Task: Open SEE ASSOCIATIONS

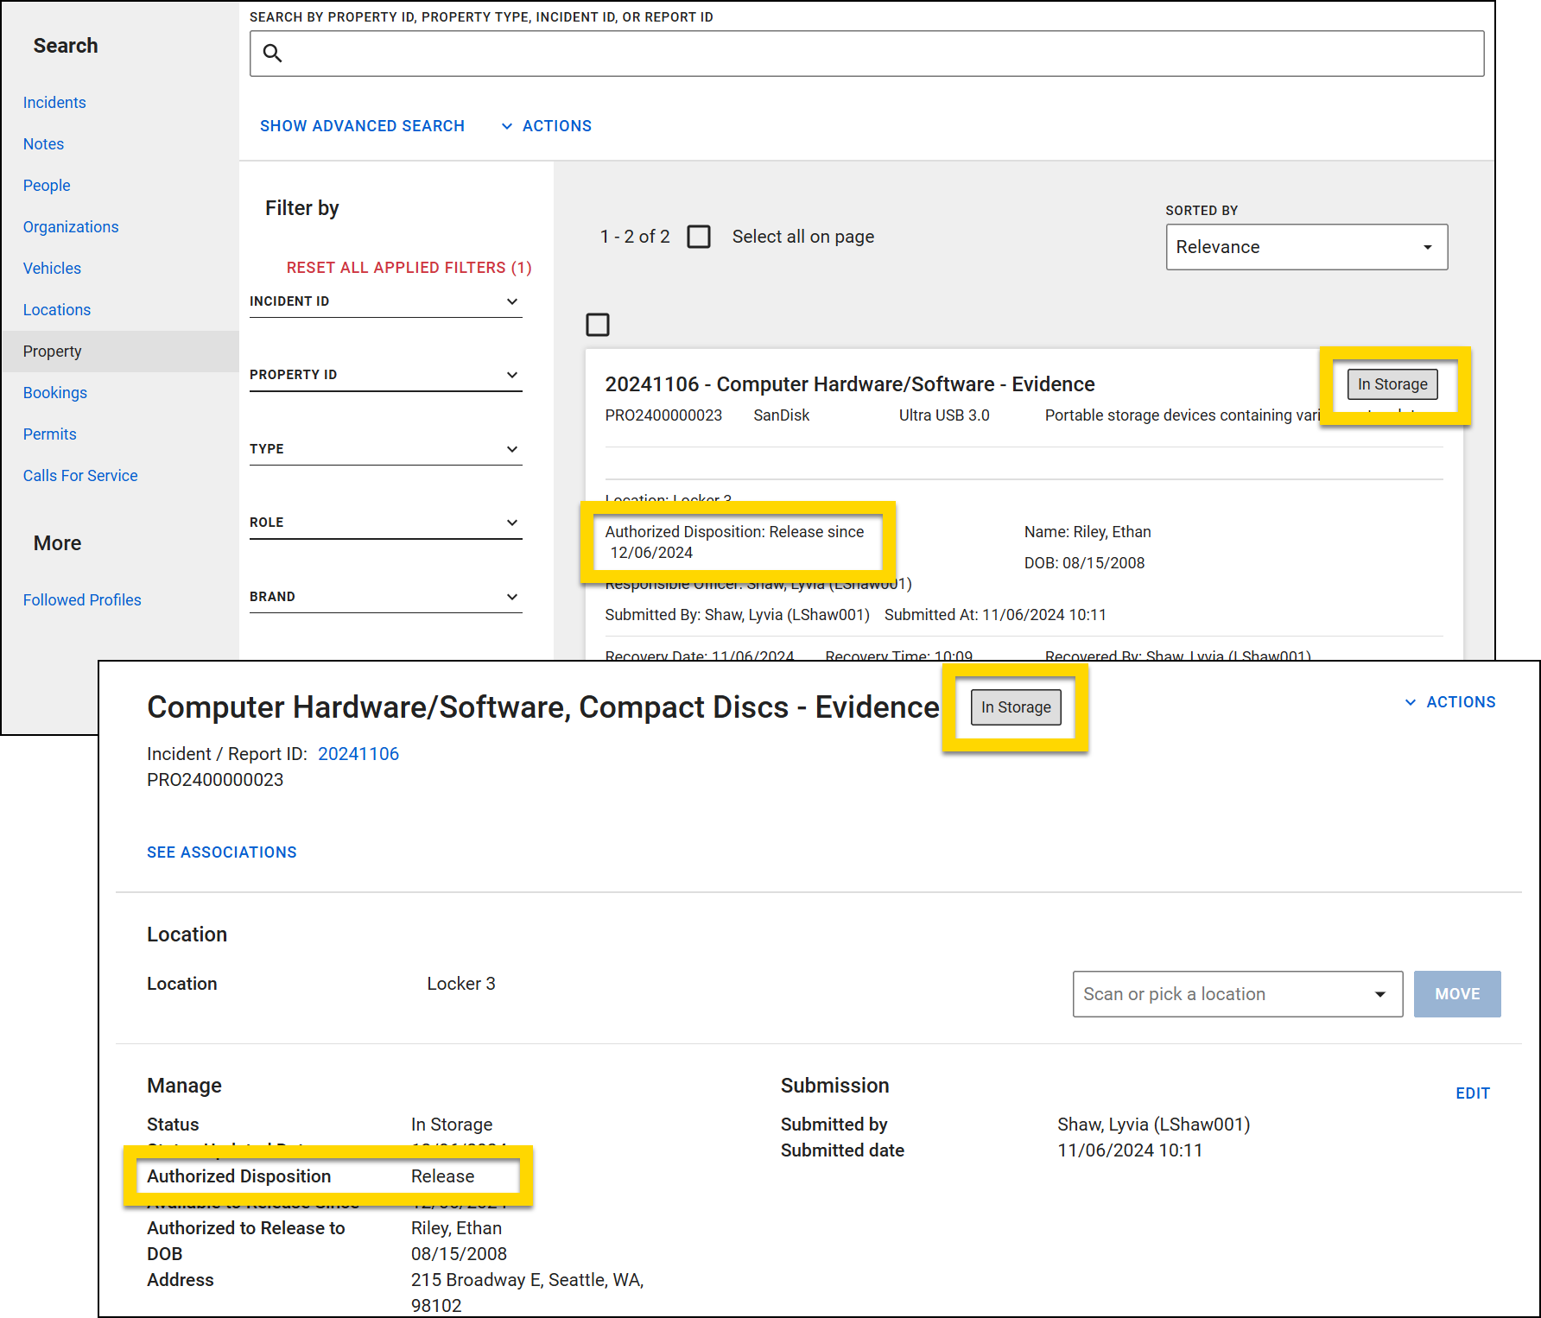Action: click(x=221, y=852)
